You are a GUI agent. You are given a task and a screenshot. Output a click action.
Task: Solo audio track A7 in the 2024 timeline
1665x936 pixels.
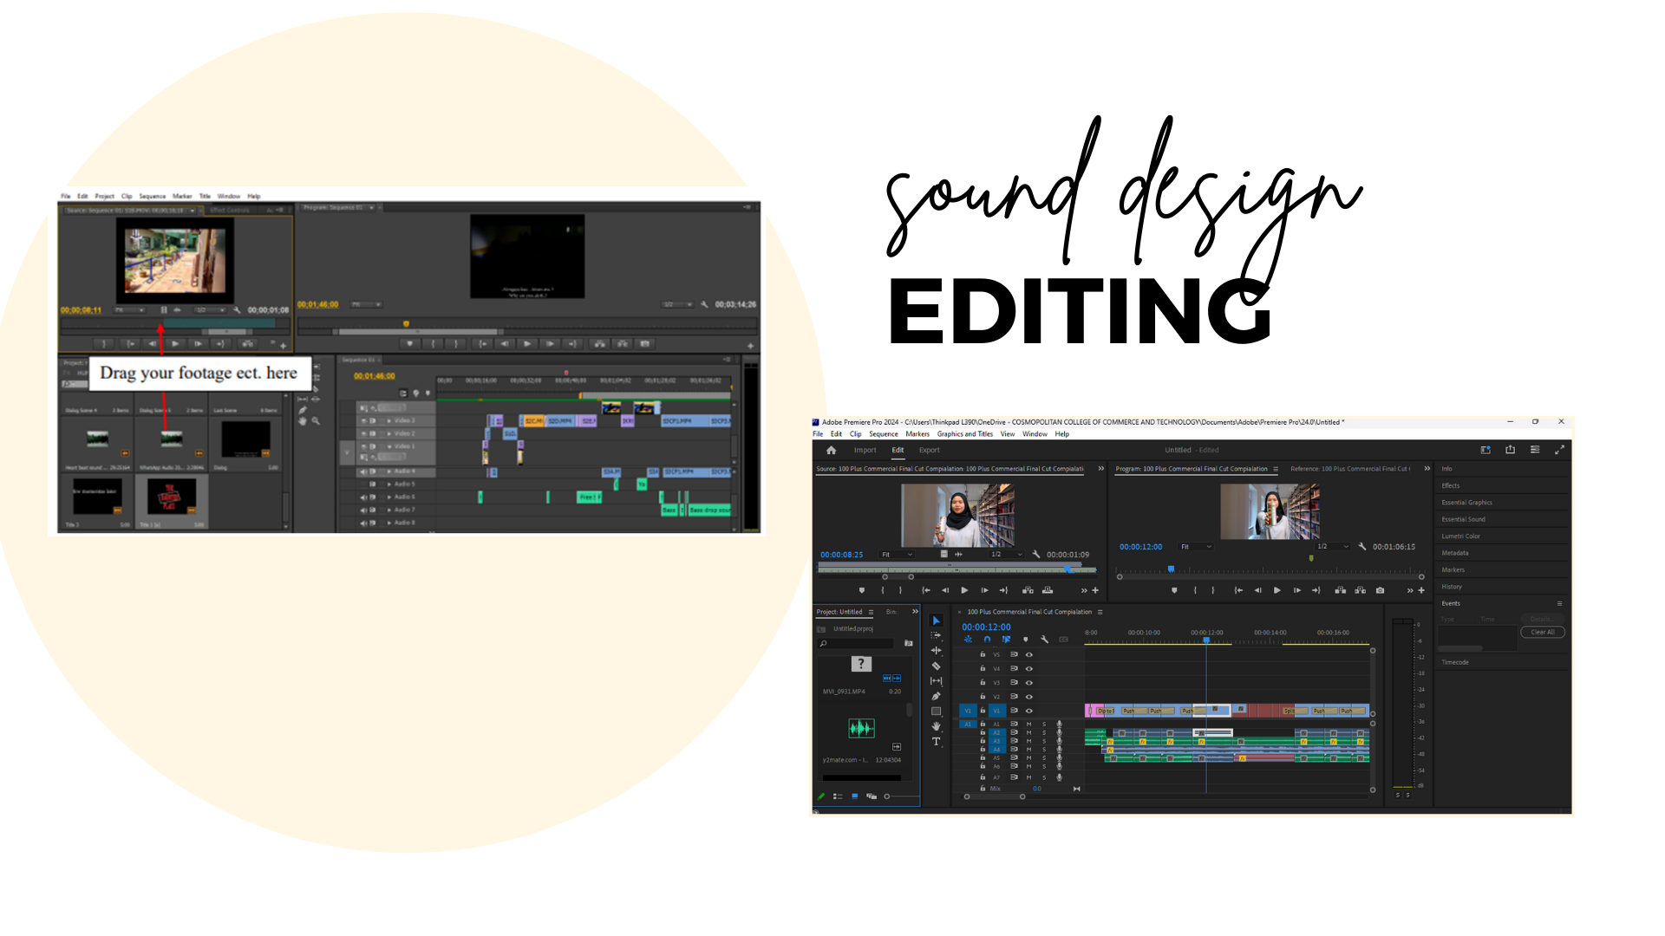click(1044, 777)
